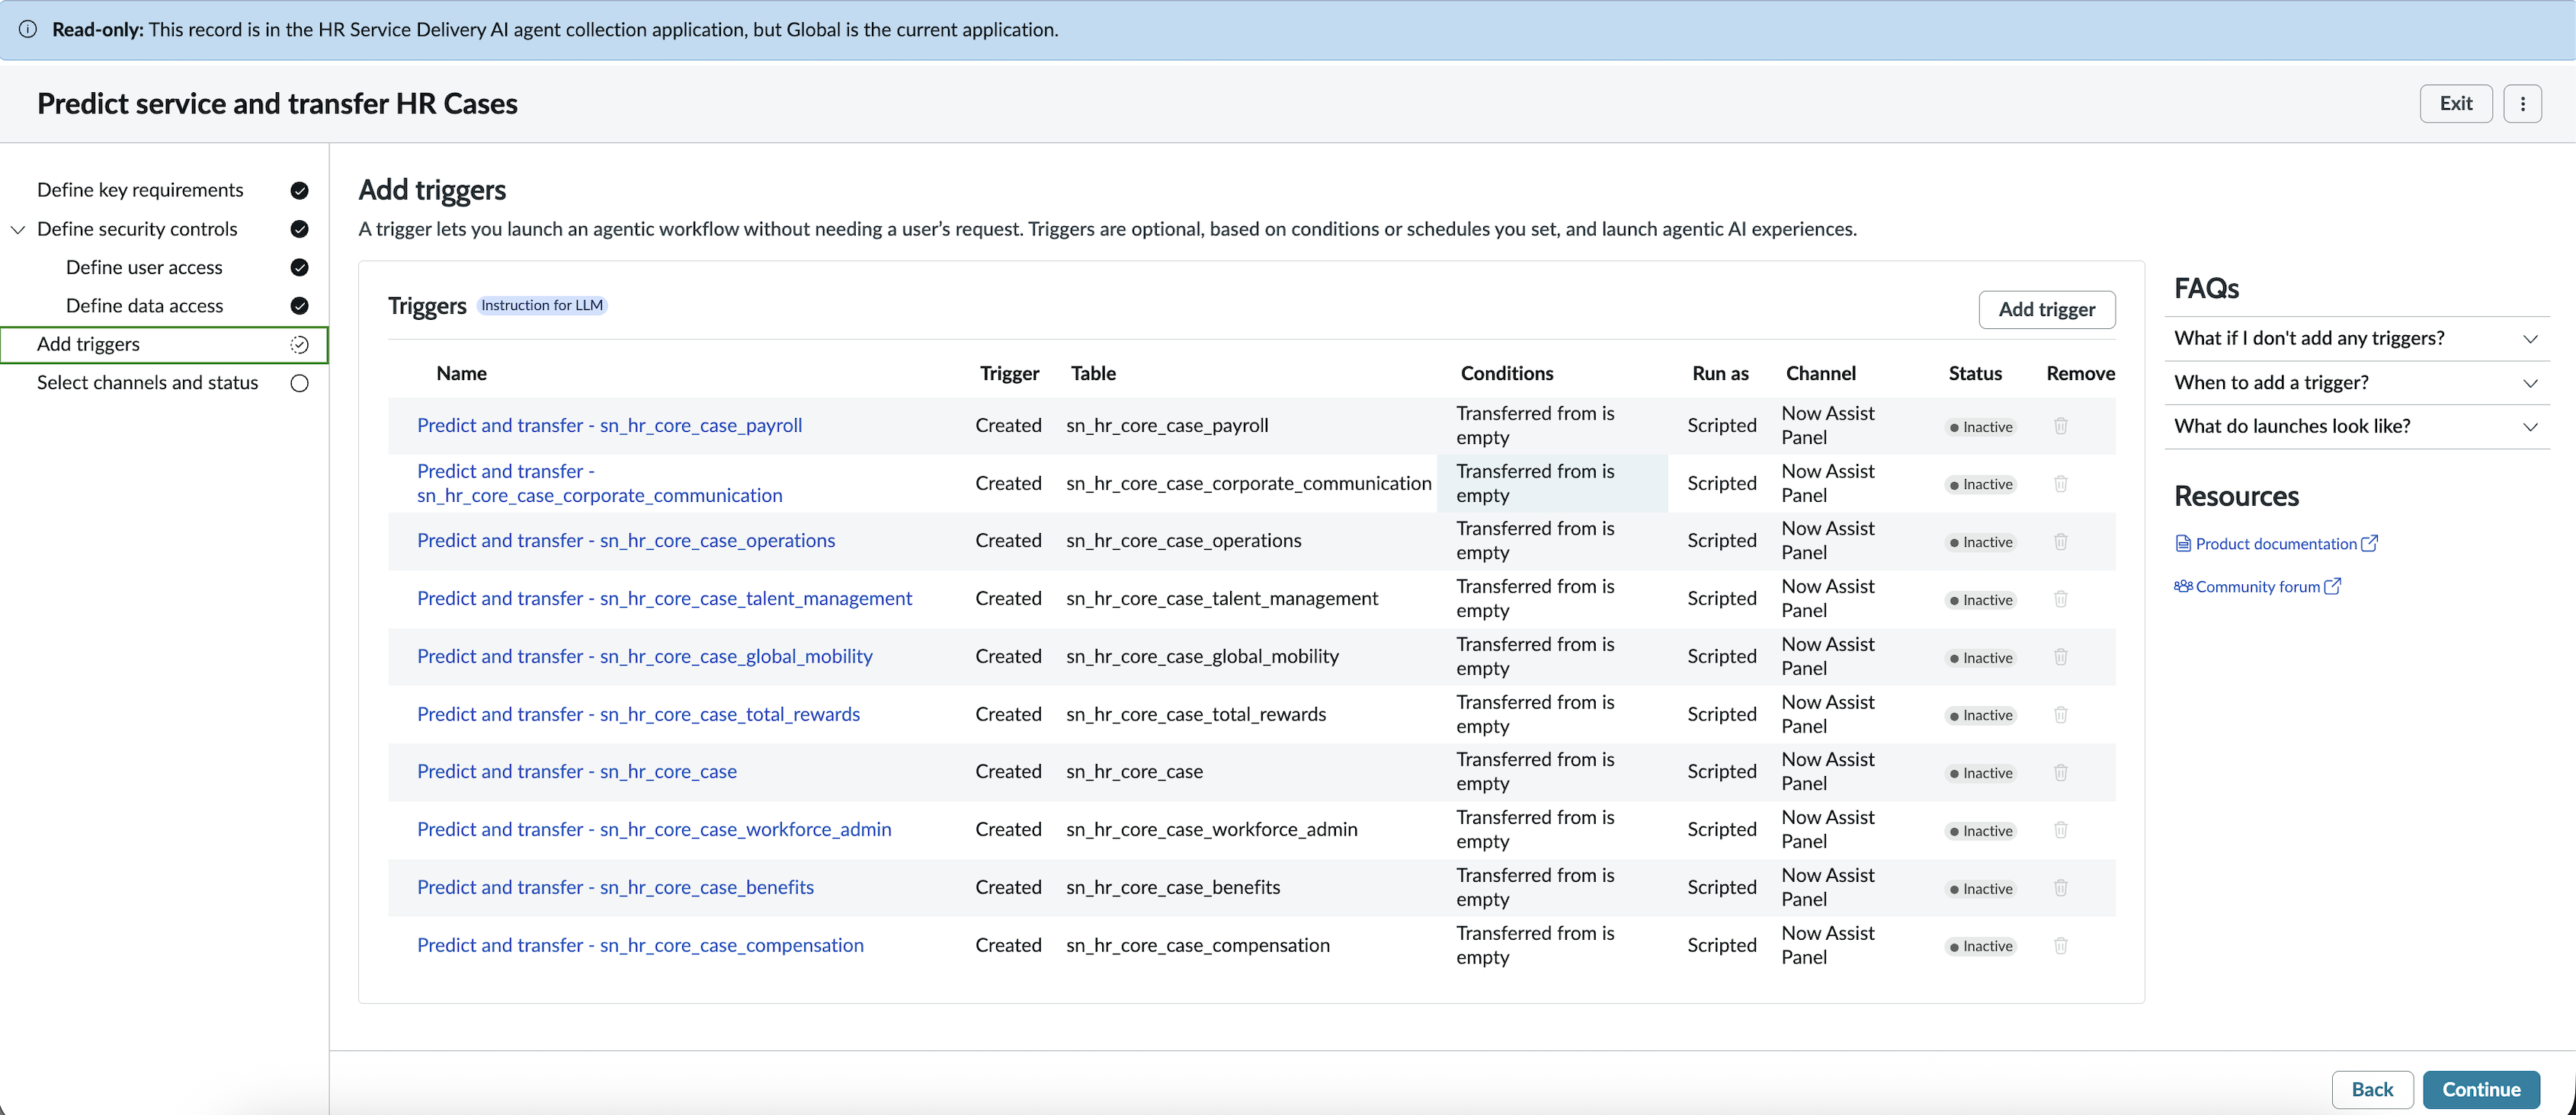
Task: Open the vertical three-dot more options menu
Action: click(2522, 103)
